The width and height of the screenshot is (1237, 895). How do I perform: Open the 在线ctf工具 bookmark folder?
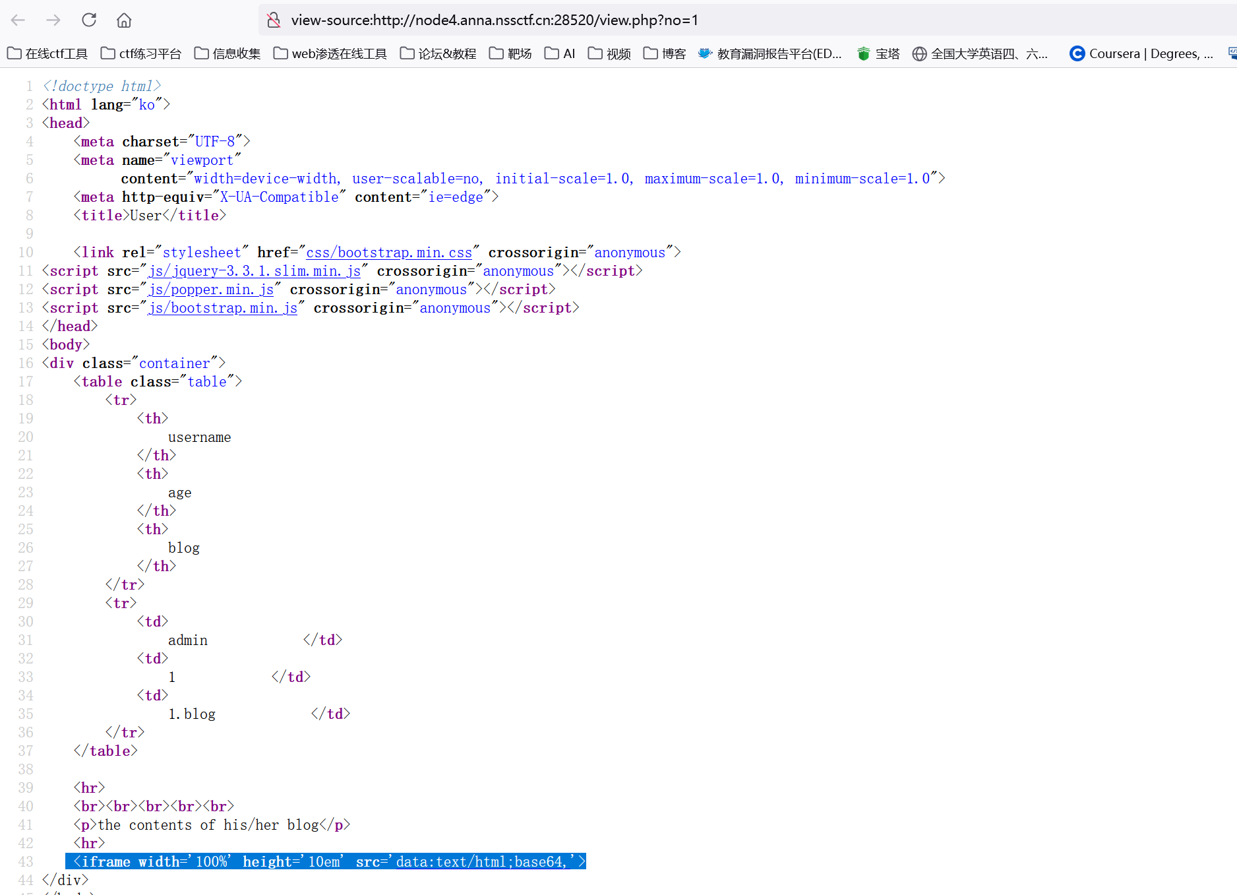pyautogui.click(x=47, y=53)
